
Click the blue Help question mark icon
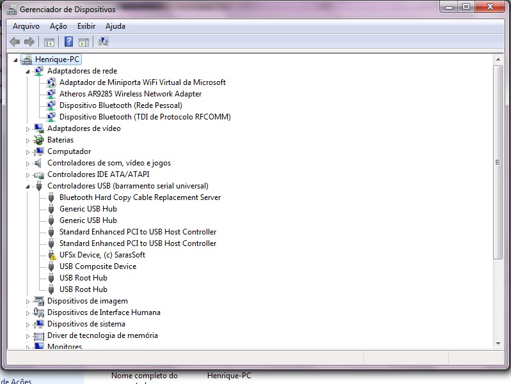click(68, 42)
